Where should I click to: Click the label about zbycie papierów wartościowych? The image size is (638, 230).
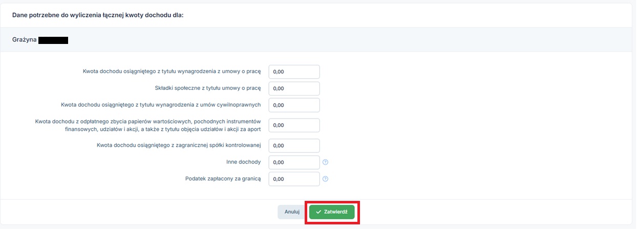(x=148, y=125)
